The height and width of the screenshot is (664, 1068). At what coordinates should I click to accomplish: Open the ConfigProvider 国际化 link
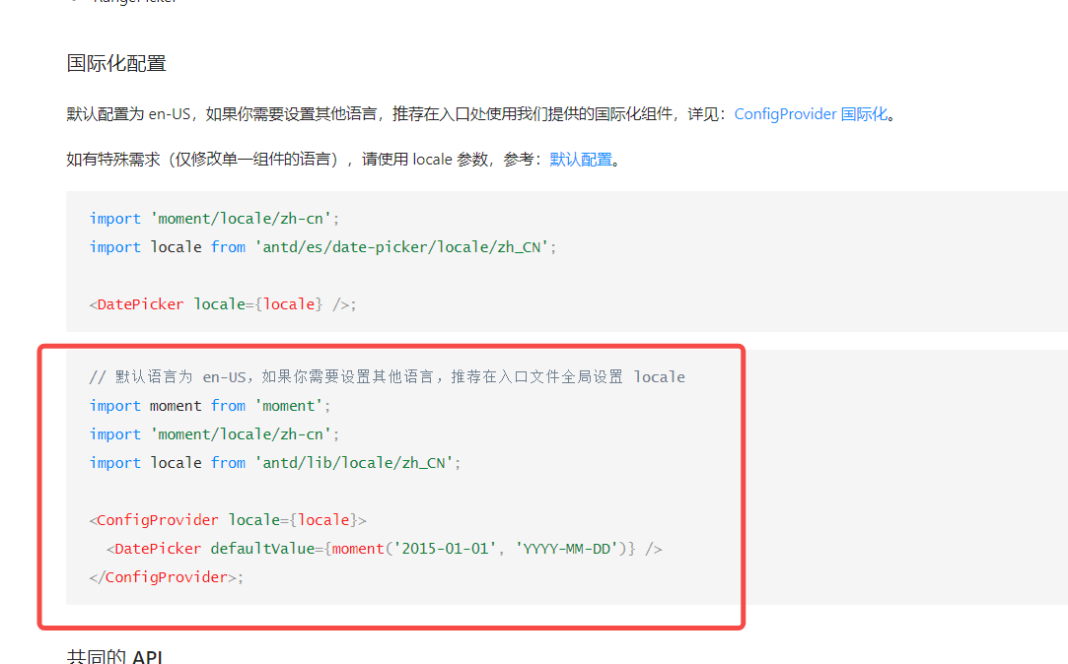tap(812, 114)
